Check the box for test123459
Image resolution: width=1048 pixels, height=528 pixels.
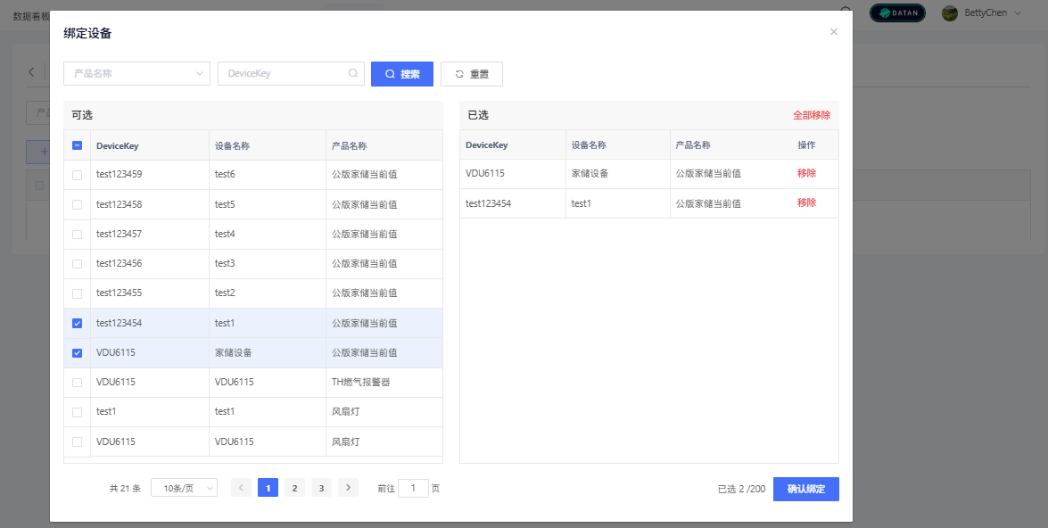tap(77, 175)
